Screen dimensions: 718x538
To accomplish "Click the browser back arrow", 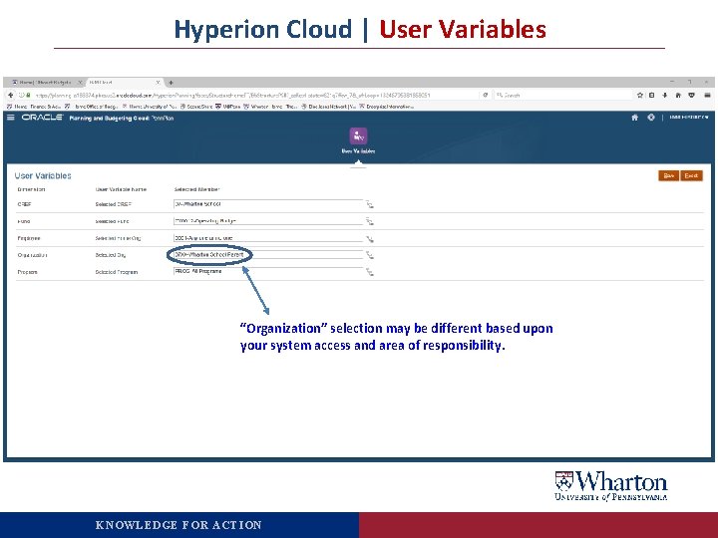I will coord(11,96).
